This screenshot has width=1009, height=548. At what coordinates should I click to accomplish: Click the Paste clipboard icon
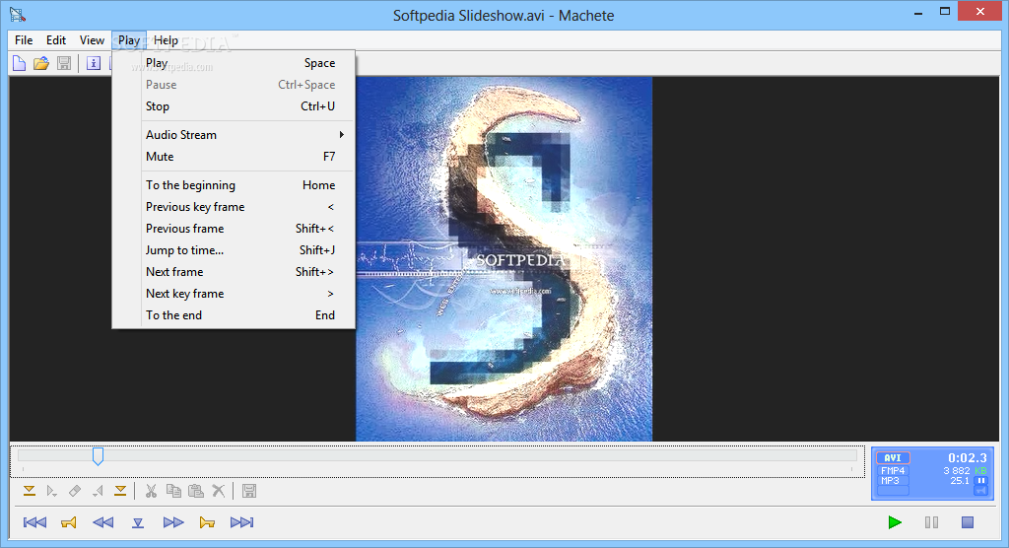pyautogui.click(x=196, y=492)
